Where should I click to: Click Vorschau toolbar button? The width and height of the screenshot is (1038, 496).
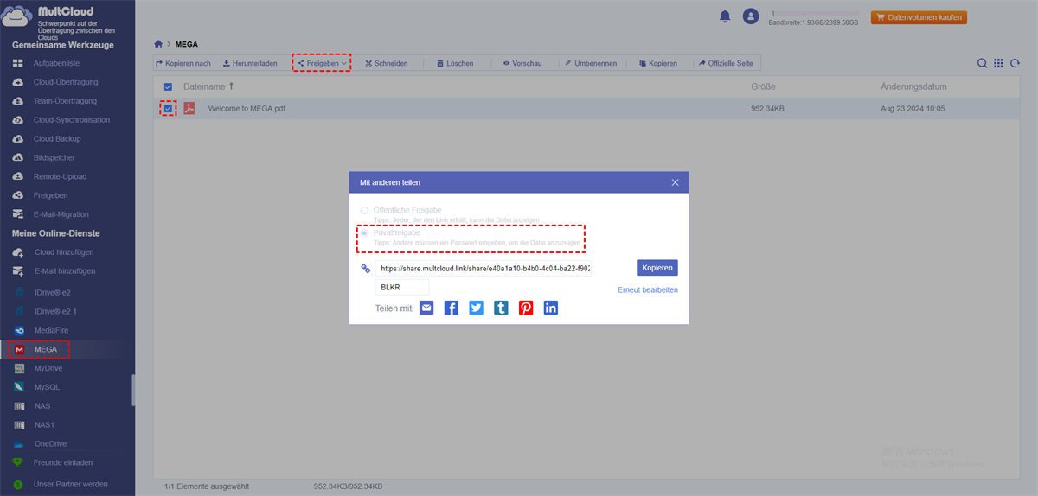(522, 63)
